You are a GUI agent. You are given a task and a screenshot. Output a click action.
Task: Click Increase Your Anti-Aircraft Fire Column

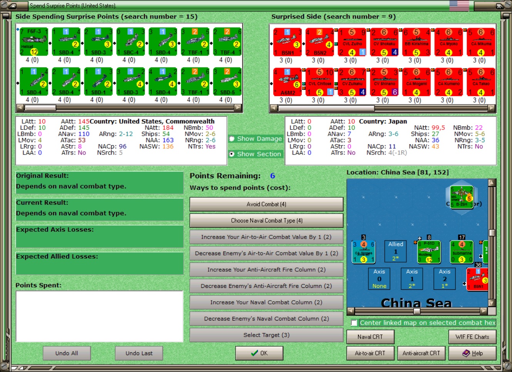point(266,270)
